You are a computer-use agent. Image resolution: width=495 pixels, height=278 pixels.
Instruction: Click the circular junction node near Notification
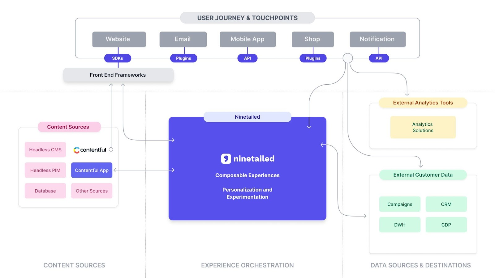pyautogui.click(x=348, y=58)
